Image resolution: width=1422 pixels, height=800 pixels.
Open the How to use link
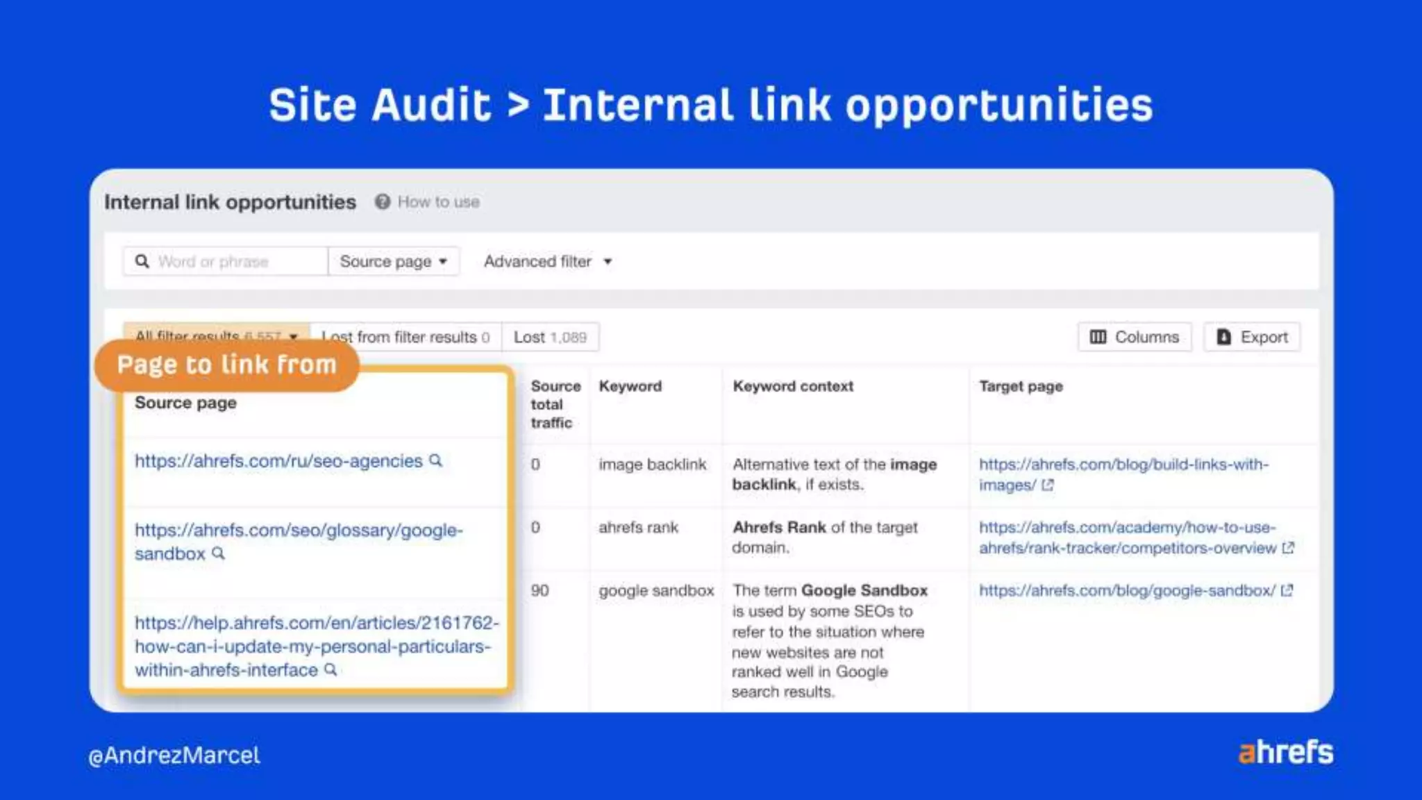[x=438, y=201]
